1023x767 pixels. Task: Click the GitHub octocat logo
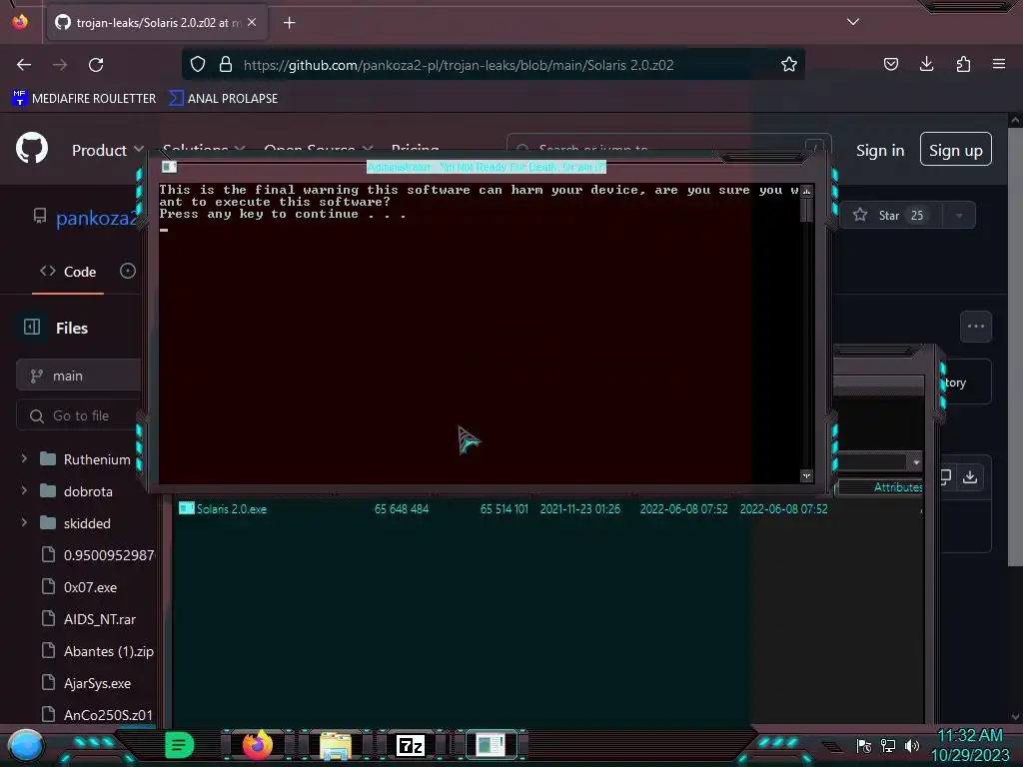pos(32,148)
